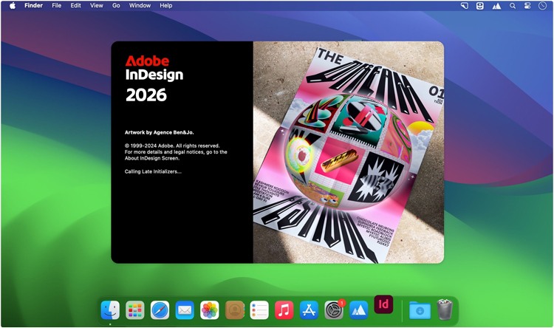The width and height of the screenshot is (554, 328).
Task: Open the Photos app from the Dock
Action: click(210, 310)
